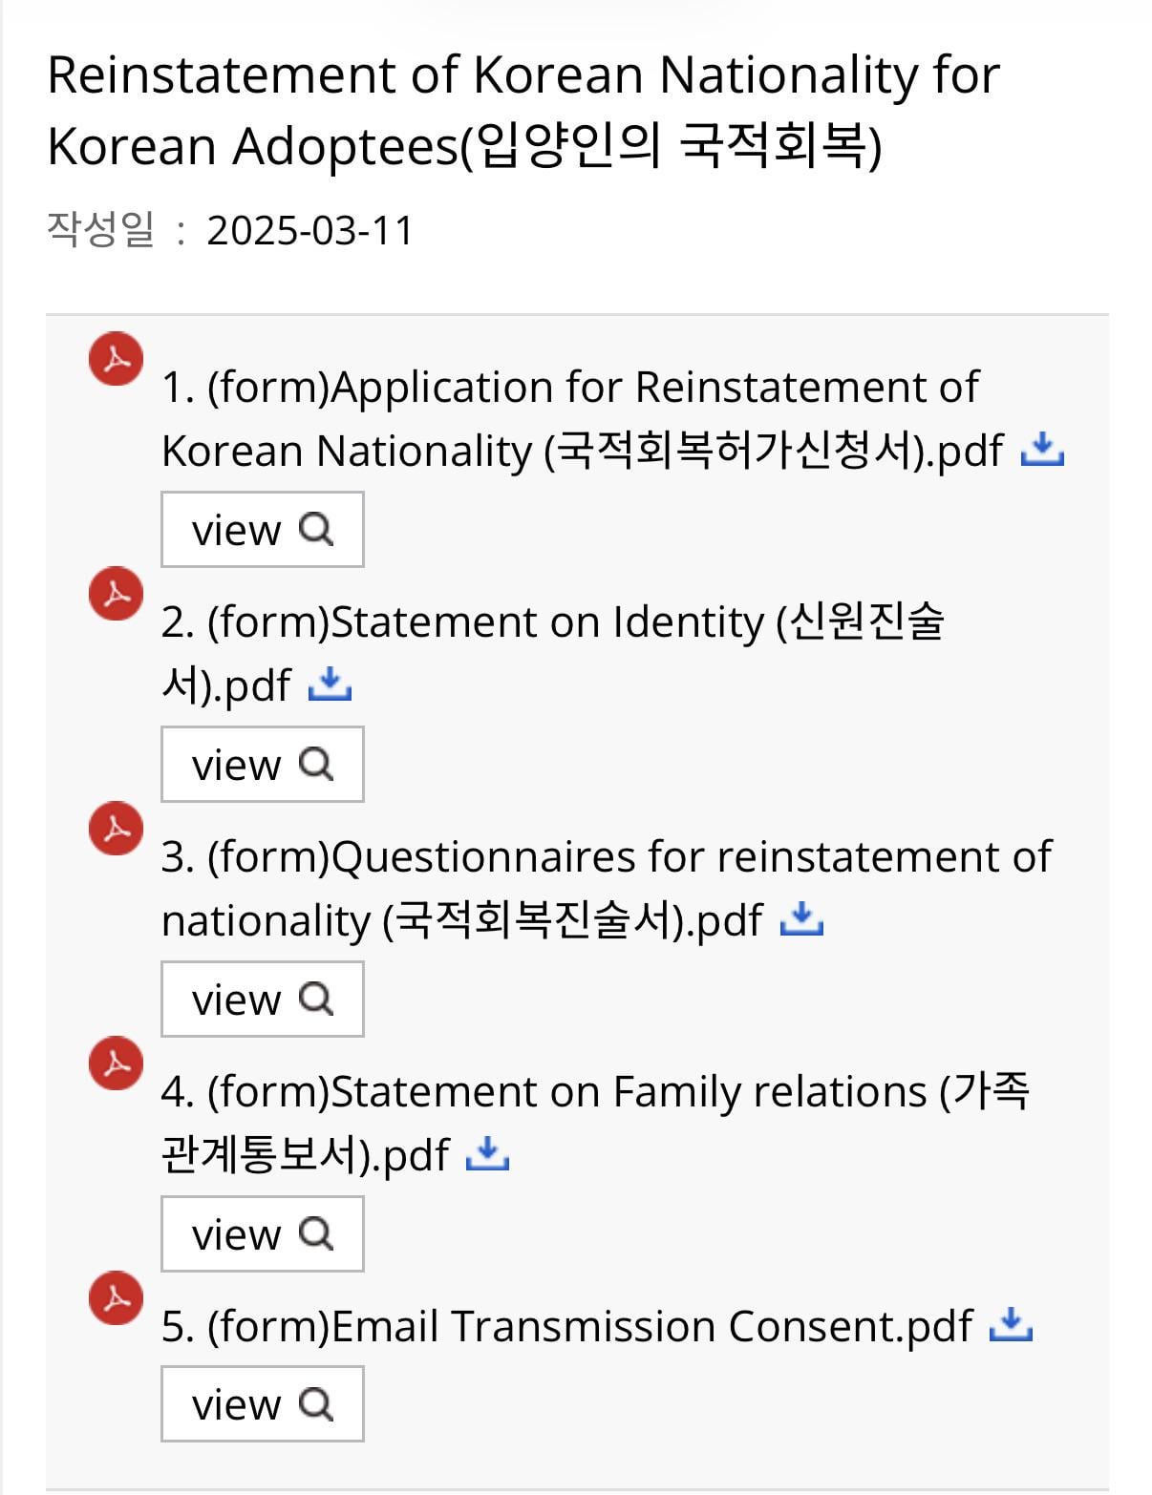1152x1495 pixels.
Task: View the Email Transmission Consent form
Action: pyautogui.click(x=262, y=1404)
